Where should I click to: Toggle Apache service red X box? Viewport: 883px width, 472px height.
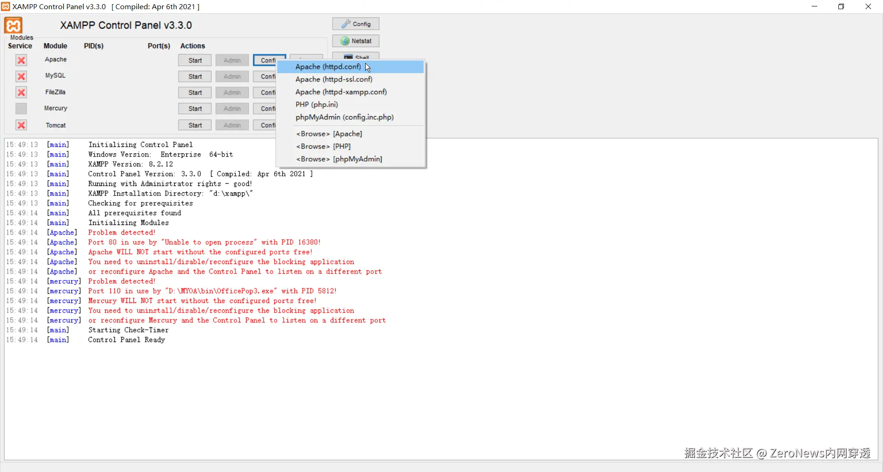coord(21,60)
